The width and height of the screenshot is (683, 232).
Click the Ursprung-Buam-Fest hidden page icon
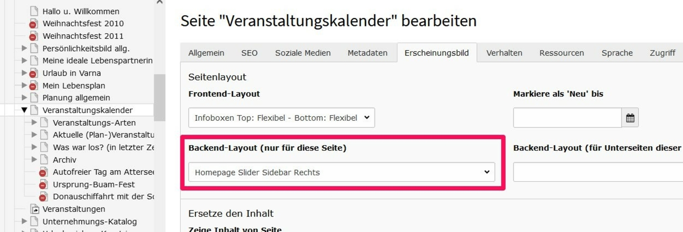tap(44, 185)
